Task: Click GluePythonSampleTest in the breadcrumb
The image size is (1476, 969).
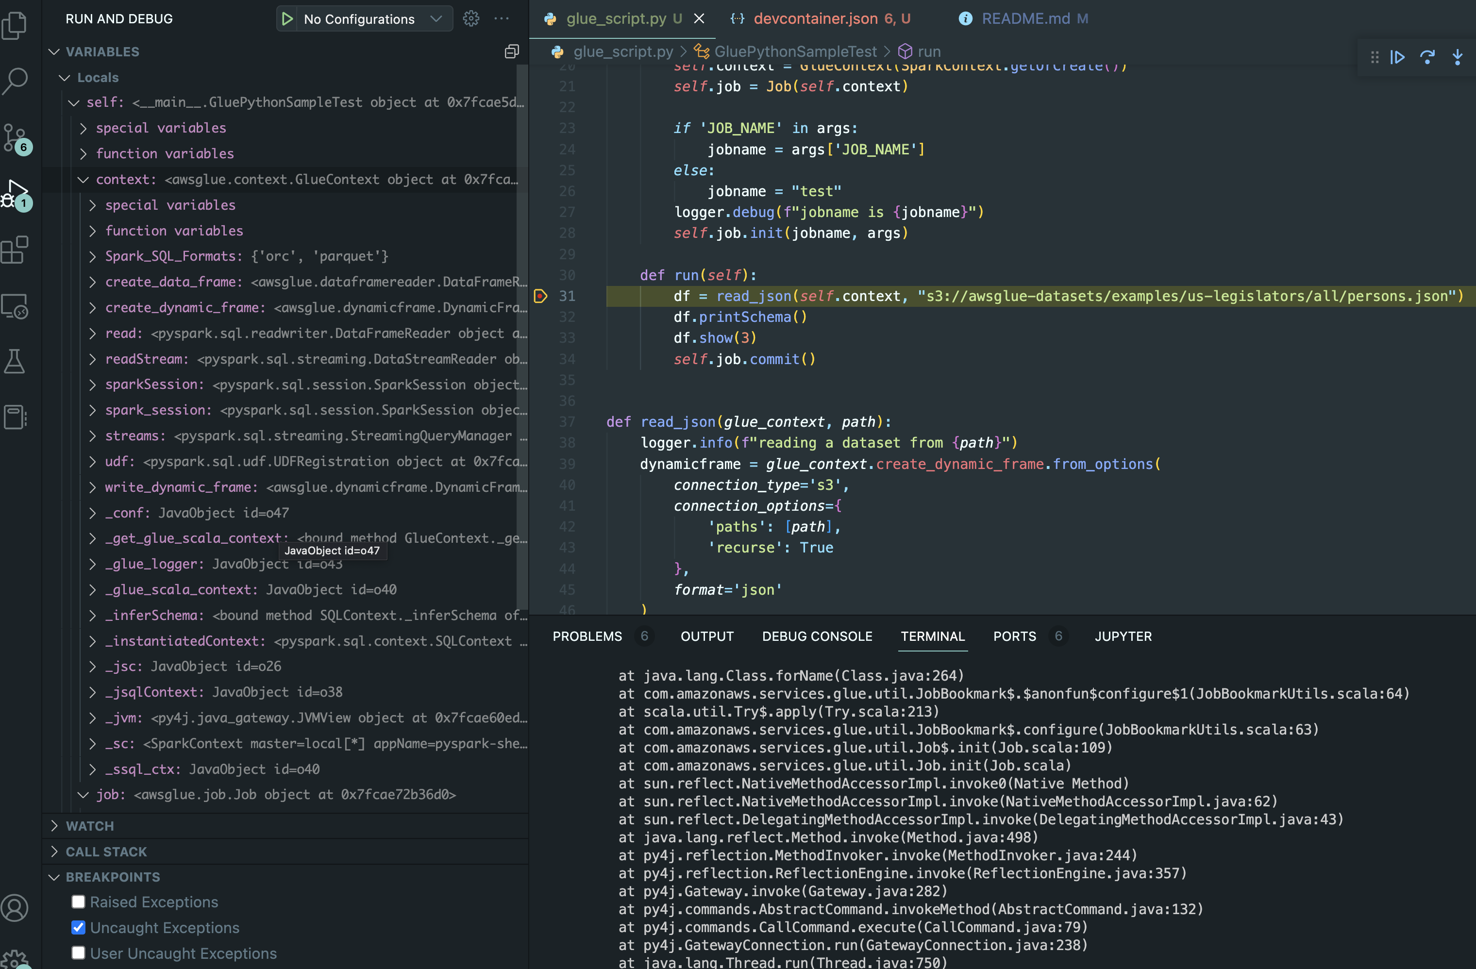Action: coord(795,51)
